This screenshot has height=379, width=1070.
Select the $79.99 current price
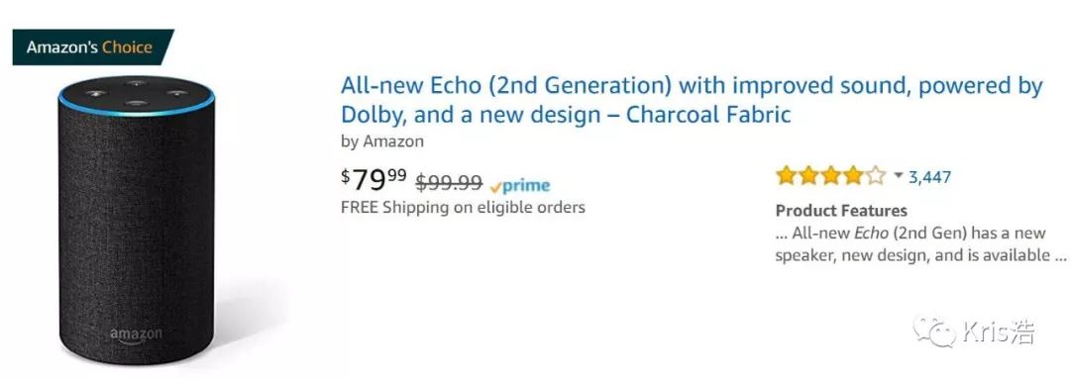click(374, 180)
